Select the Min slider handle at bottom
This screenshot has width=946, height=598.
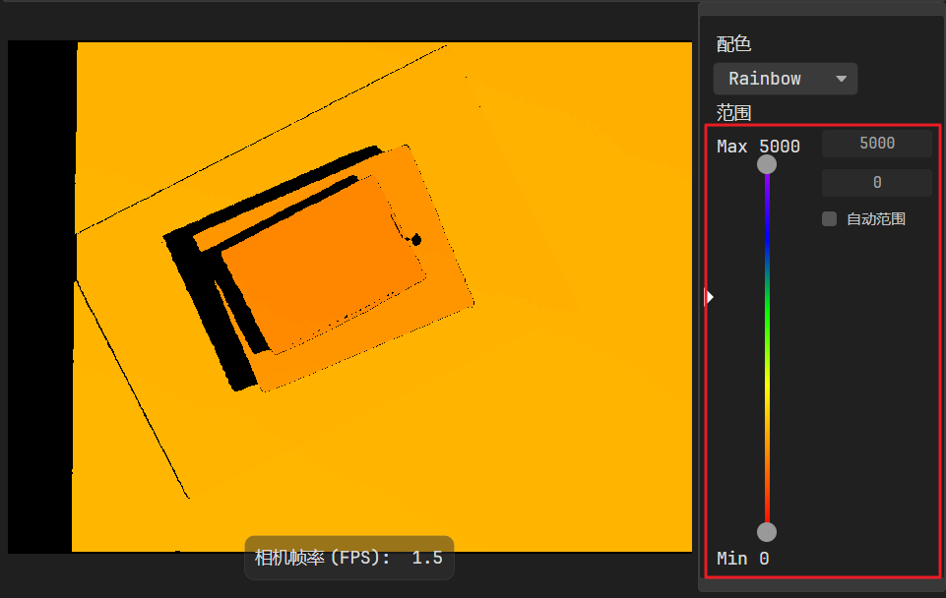pos(766,532)
